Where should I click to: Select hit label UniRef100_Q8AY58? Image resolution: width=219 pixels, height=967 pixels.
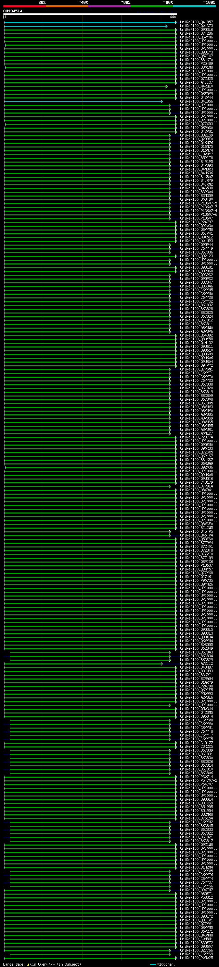[x=196, y=339]
